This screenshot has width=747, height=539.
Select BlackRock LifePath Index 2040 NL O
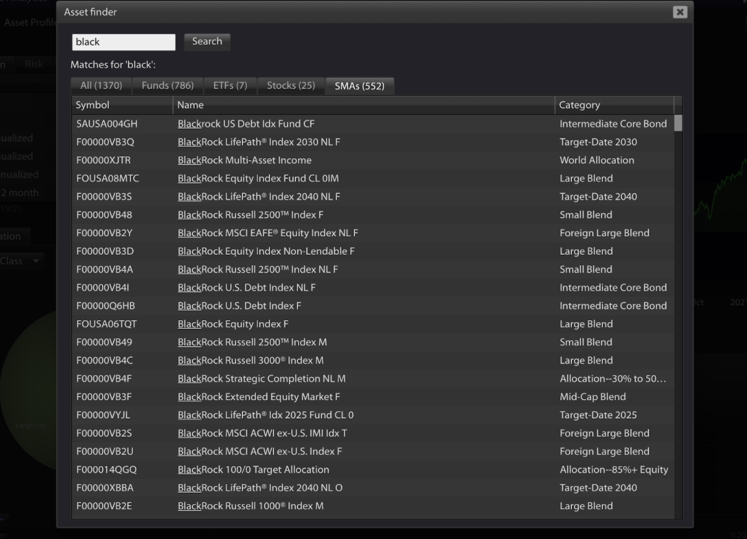pyautogui.click(x=260, y=488)
